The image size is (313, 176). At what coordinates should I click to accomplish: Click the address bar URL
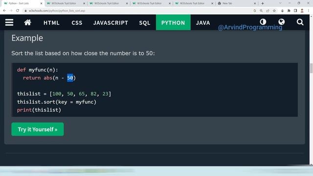coord(57,11)
